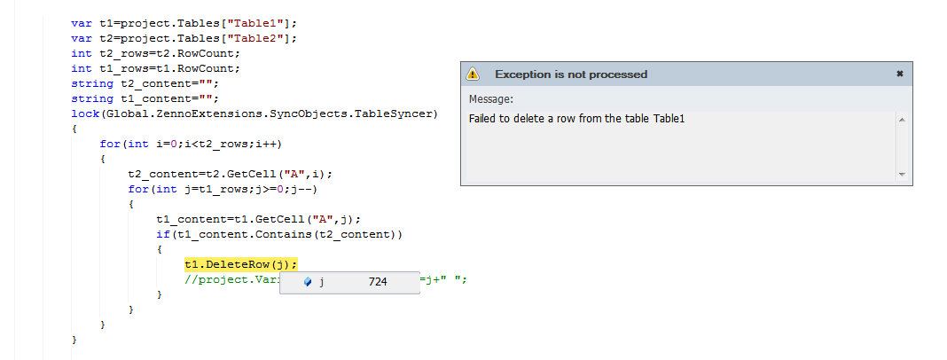The height and width of the screenshot is (360, 947).
Task: Click the inner for loop j line
Action: pyautogui.click(x=223, y=189)
